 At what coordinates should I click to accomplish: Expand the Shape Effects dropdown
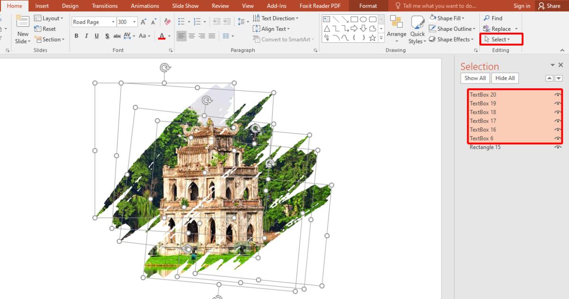472,39
